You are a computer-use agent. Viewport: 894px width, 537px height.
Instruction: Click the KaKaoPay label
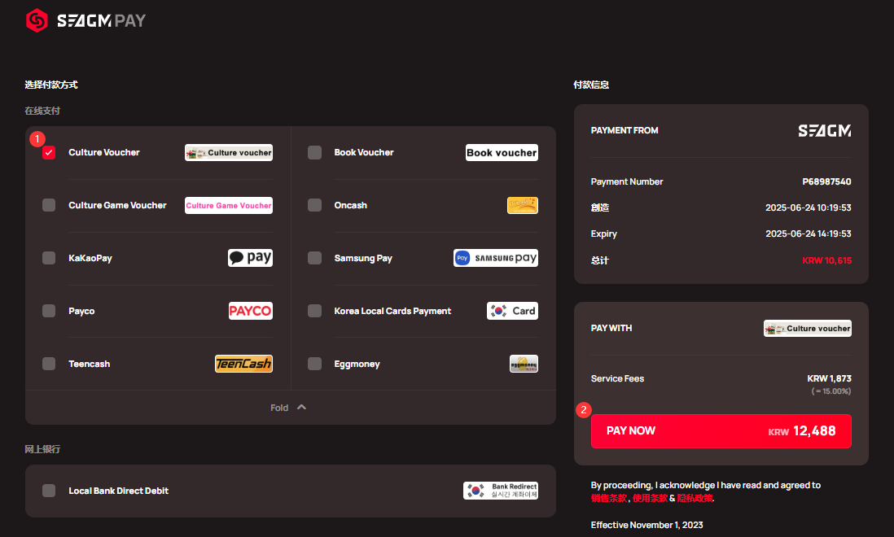click(90, 258)
